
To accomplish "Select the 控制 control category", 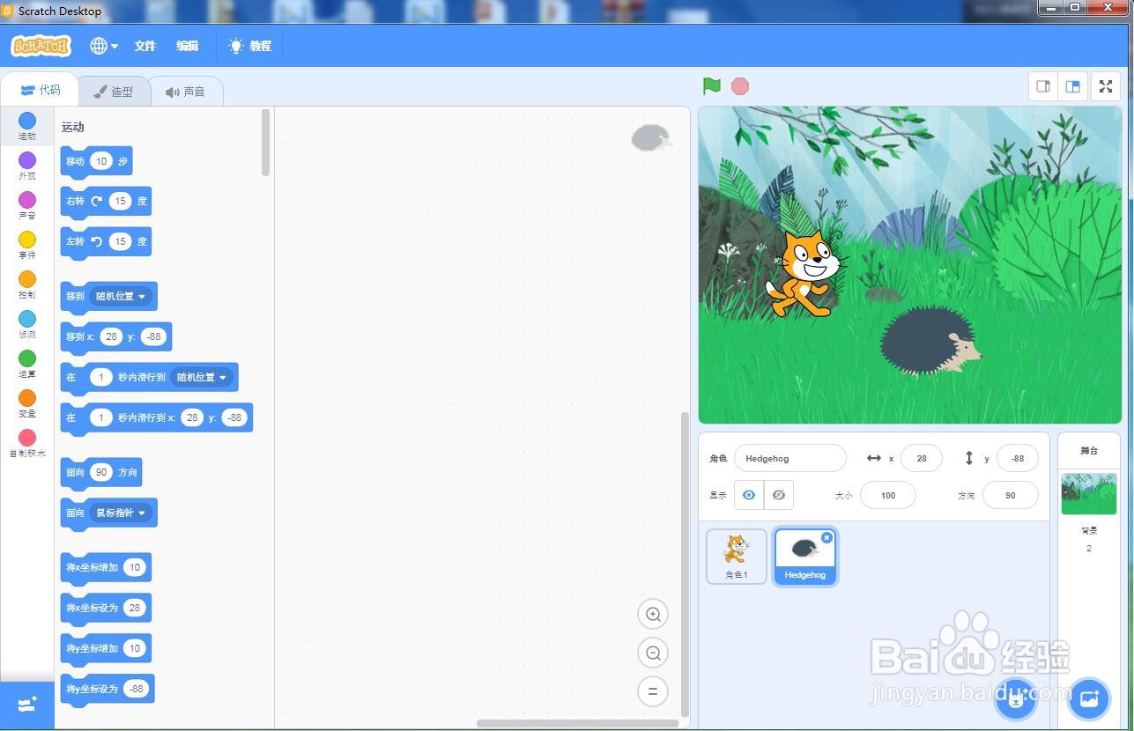I will click(27, 284).
